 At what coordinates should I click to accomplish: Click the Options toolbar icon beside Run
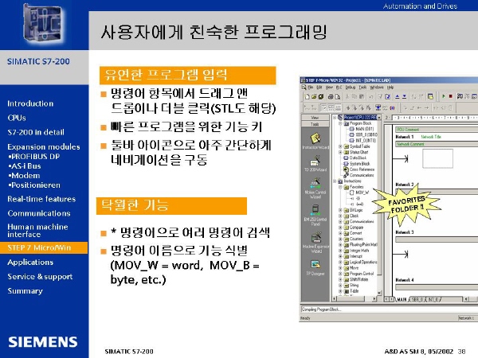point(430,97)
